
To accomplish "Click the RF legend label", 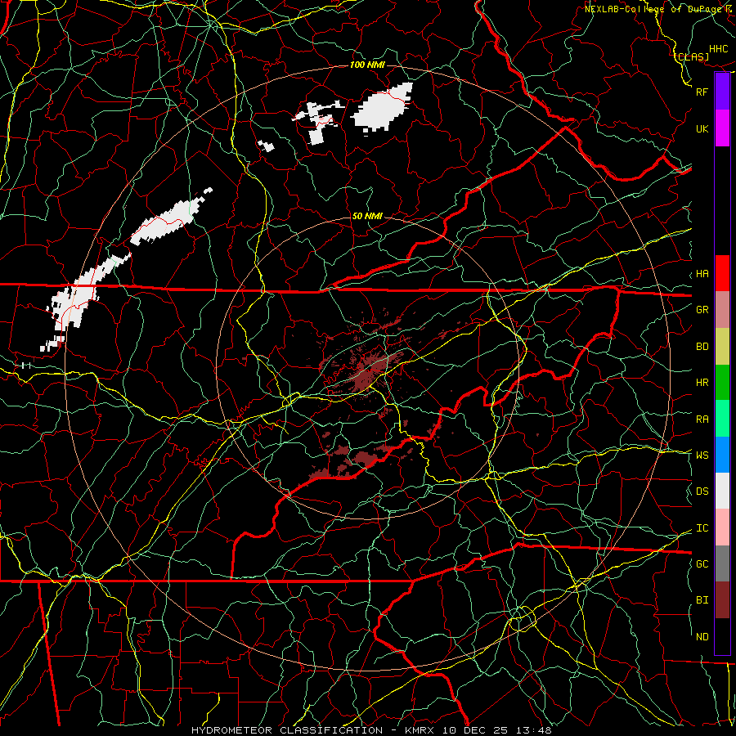I will coord(702,92).
